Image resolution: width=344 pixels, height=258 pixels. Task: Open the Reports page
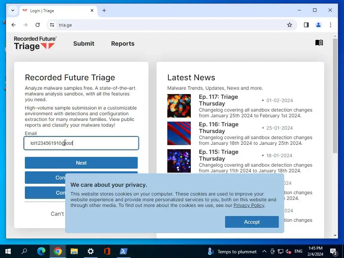tap(123, 43)
